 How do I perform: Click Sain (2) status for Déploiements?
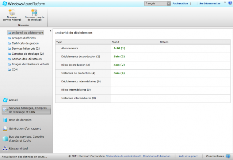119,56
